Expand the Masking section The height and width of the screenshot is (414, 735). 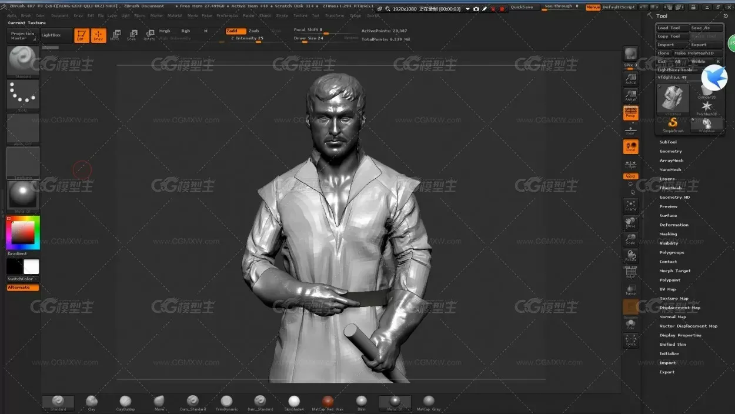click(x=668, y=234)
